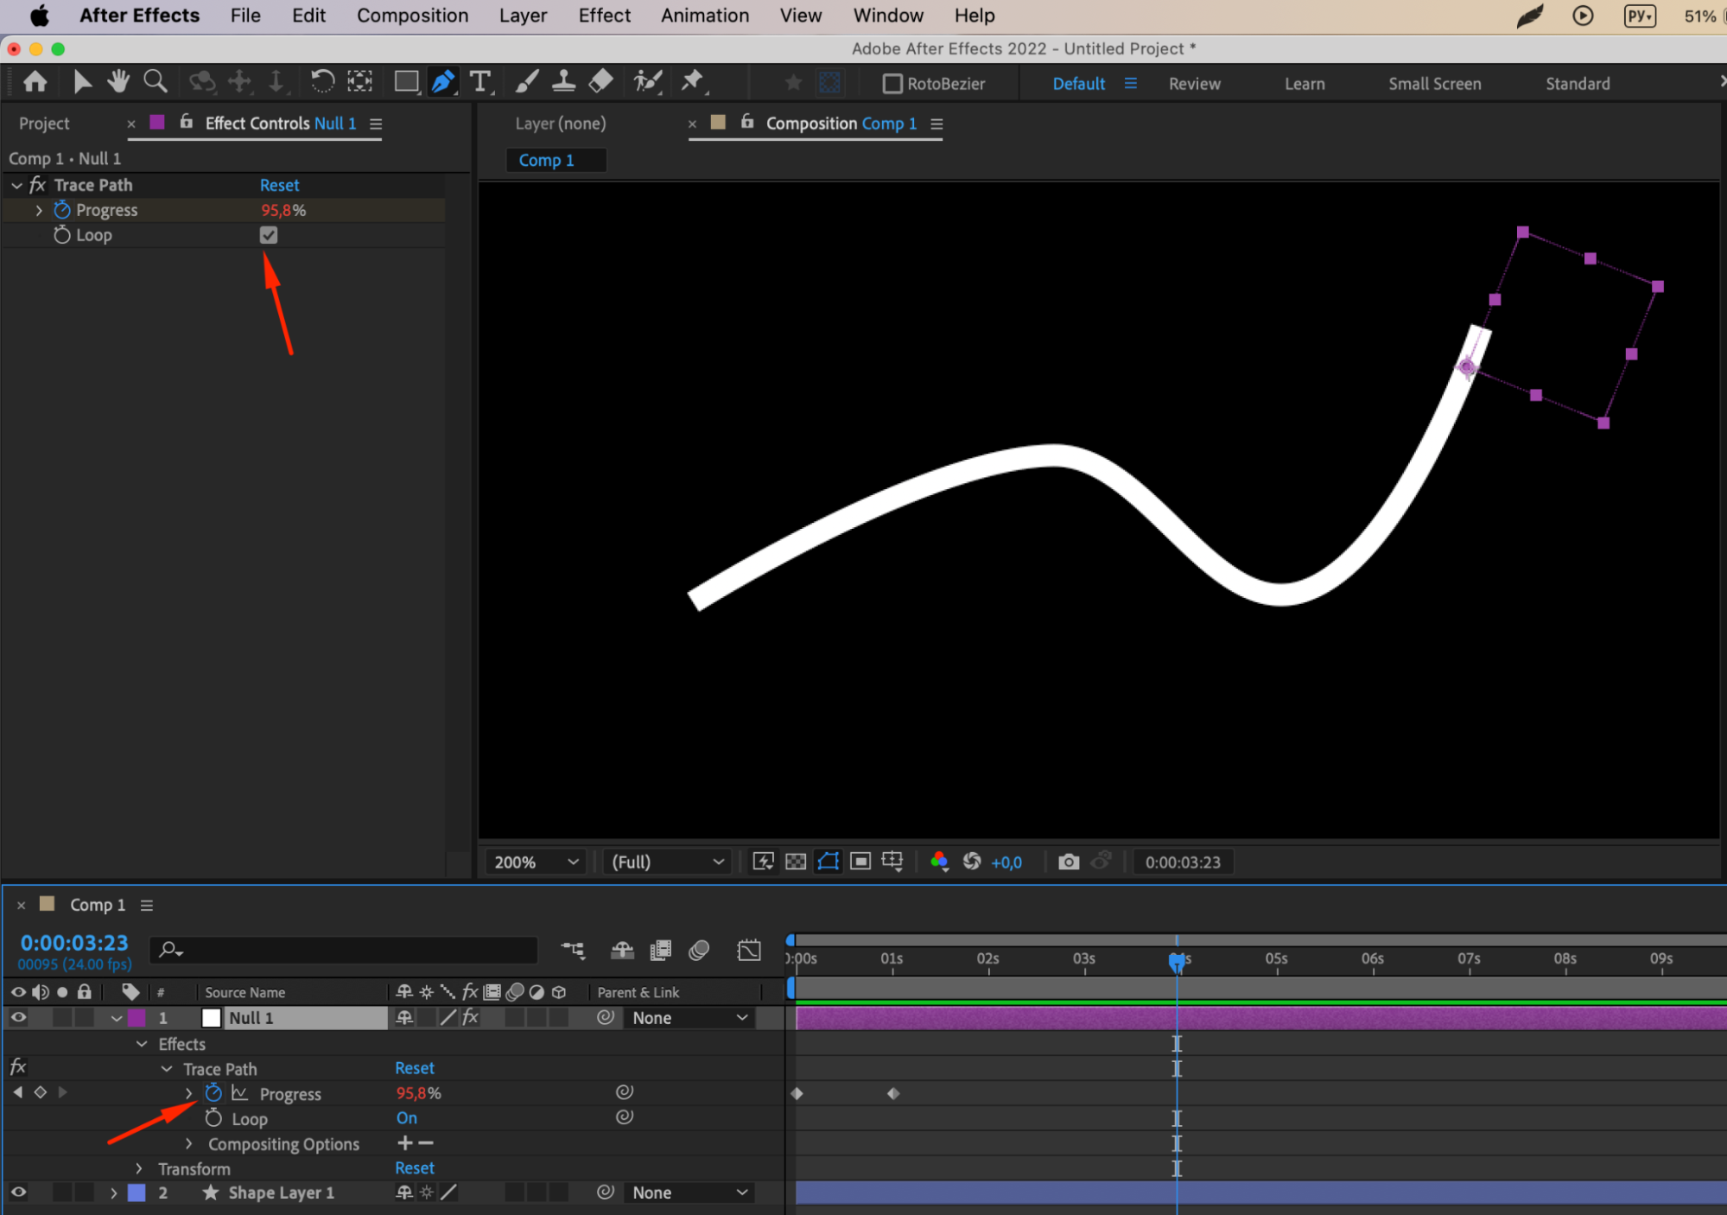Open the (Full) resolution dropdown

[667, 862]
